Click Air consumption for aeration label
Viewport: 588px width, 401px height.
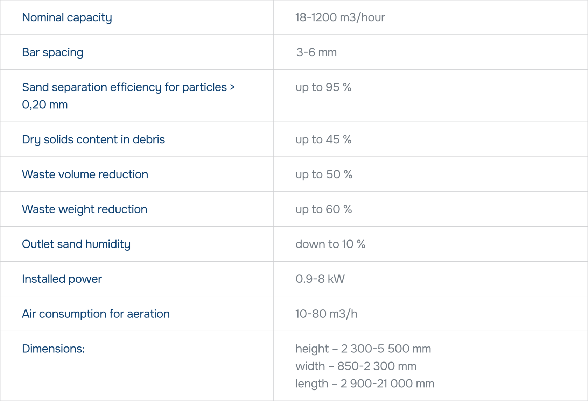tap(96, 314)
